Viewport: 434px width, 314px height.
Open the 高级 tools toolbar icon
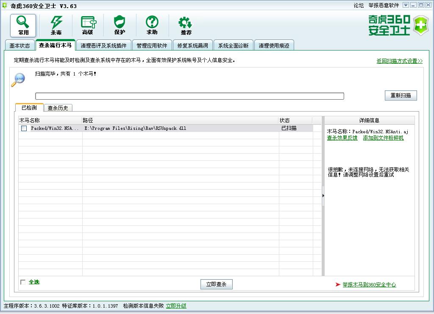88,25
